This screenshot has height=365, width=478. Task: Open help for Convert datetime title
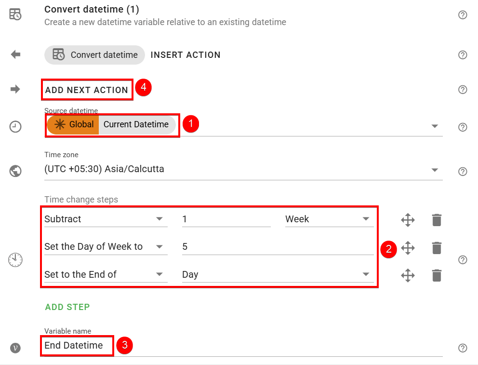pos(463,15)
